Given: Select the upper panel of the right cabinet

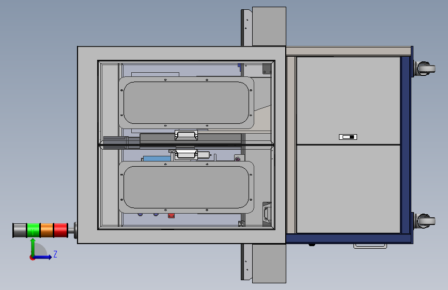Looking at the screenshot, I should tap(348, 101).
